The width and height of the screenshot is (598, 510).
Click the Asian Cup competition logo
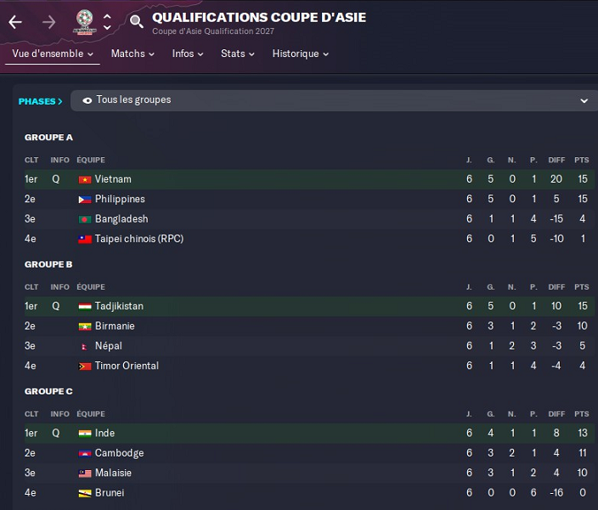tap(85, 21)
